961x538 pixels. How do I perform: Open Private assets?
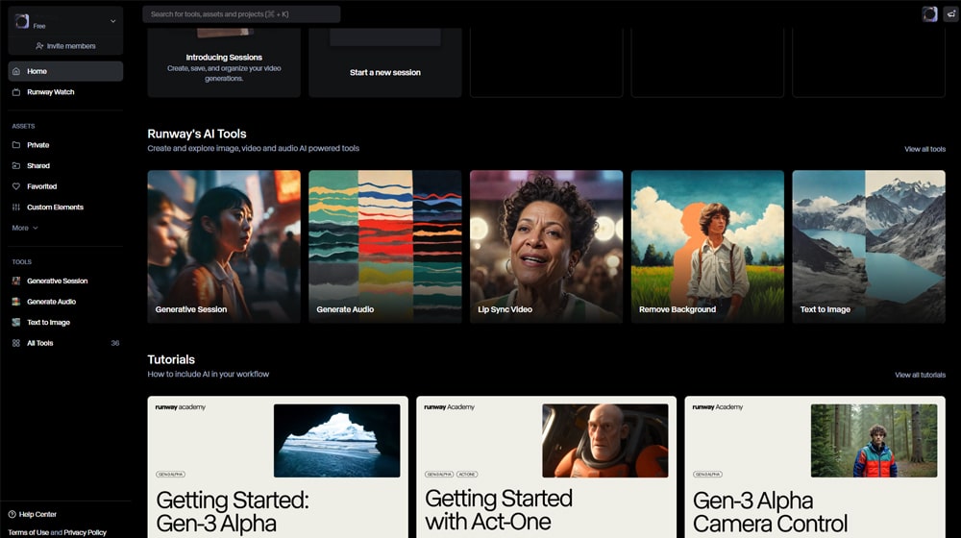(x=65, y=145)
